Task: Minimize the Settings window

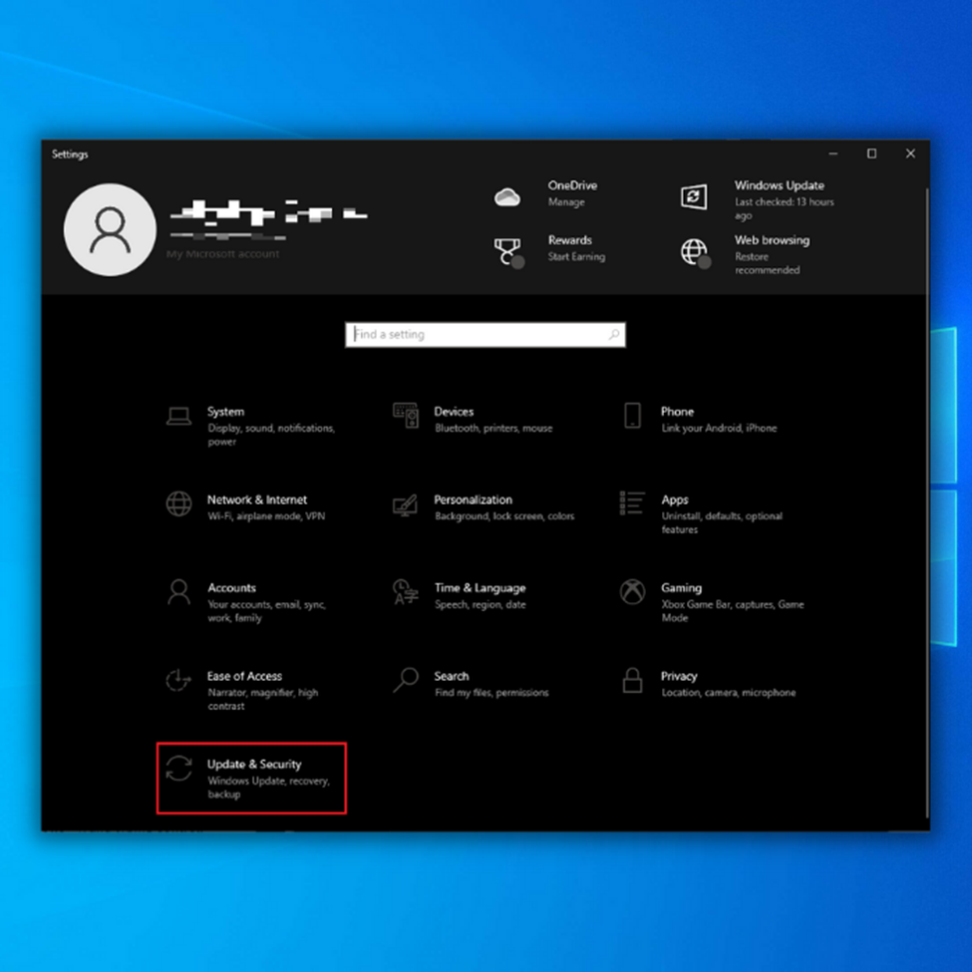Action: click(x=833, y=154)
